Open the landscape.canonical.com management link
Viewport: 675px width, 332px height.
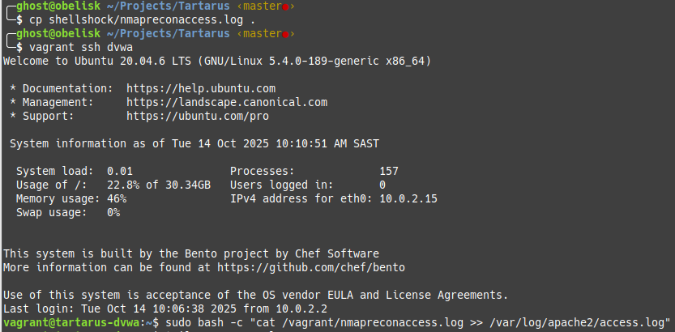227,102
